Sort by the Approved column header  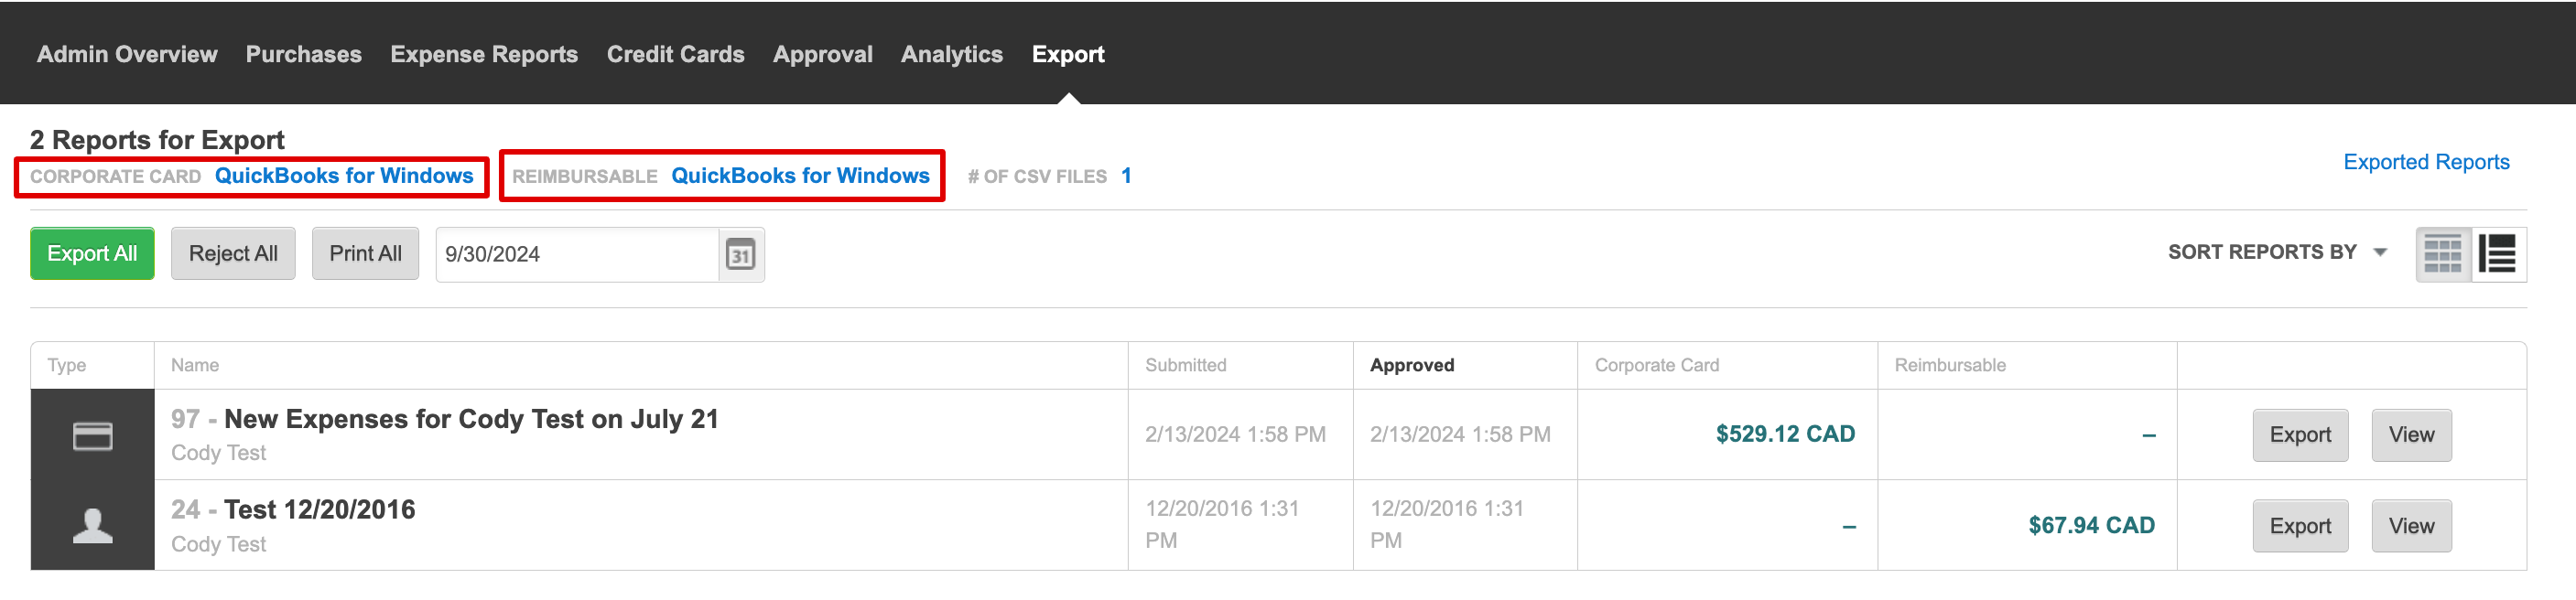1412,365
